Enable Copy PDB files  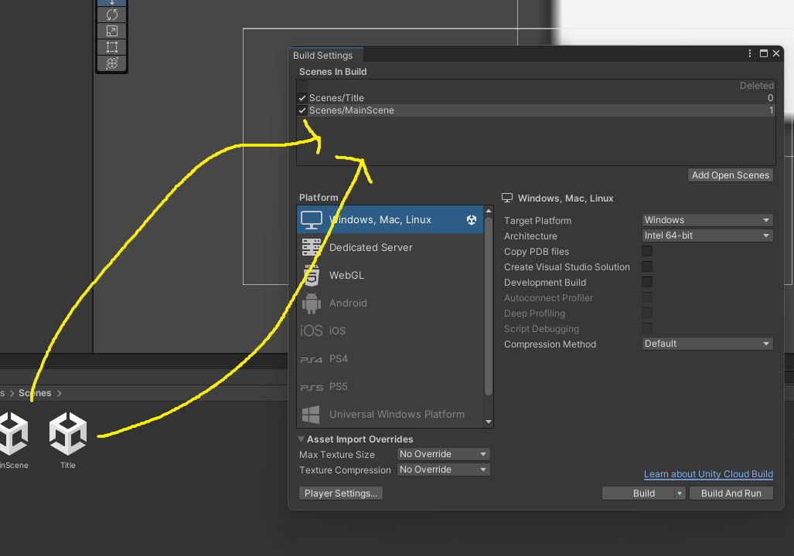(647, 252)
